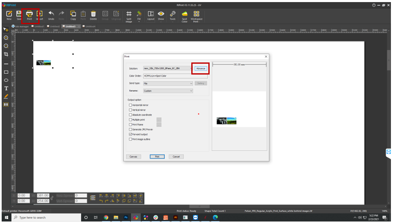
Task: Click the horizontal flip triangle icon
Action: [x=112, y=201]
